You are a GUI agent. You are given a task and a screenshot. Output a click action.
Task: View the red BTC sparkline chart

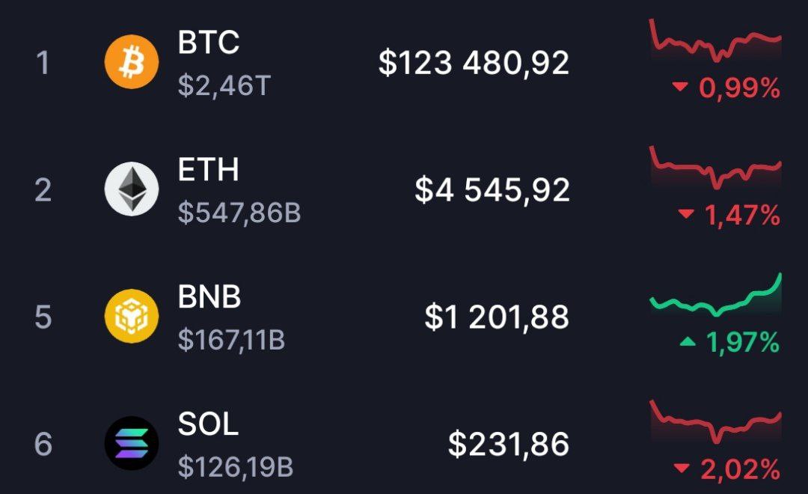tap(715, 41)
